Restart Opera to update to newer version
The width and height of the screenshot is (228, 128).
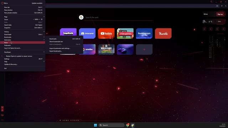(x=22, y=56)
